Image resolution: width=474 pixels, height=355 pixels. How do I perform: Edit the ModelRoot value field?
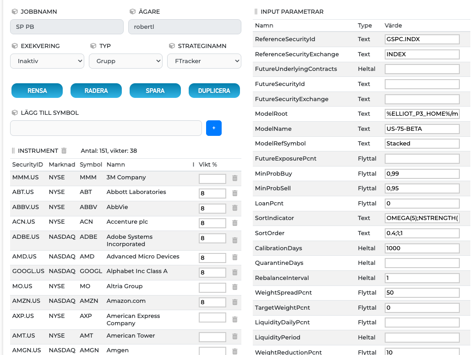click(x=422, y=114)
